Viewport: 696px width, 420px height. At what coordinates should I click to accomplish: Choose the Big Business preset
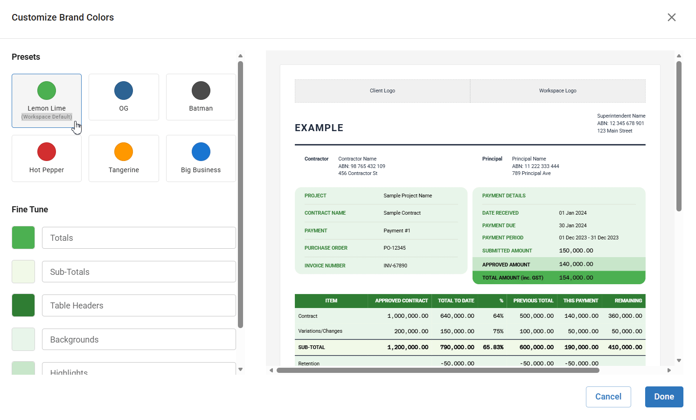coord(201,158)
